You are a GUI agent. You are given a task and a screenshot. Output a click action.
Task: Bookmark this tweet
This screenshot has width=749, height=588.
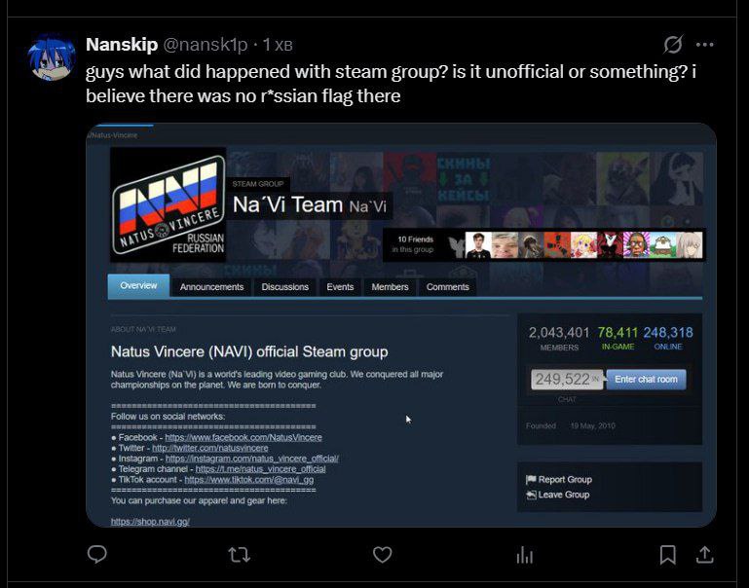(x=668, y=555)
